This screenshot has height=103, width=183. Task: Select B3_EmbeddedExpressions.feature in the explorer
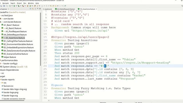(19, 47)
